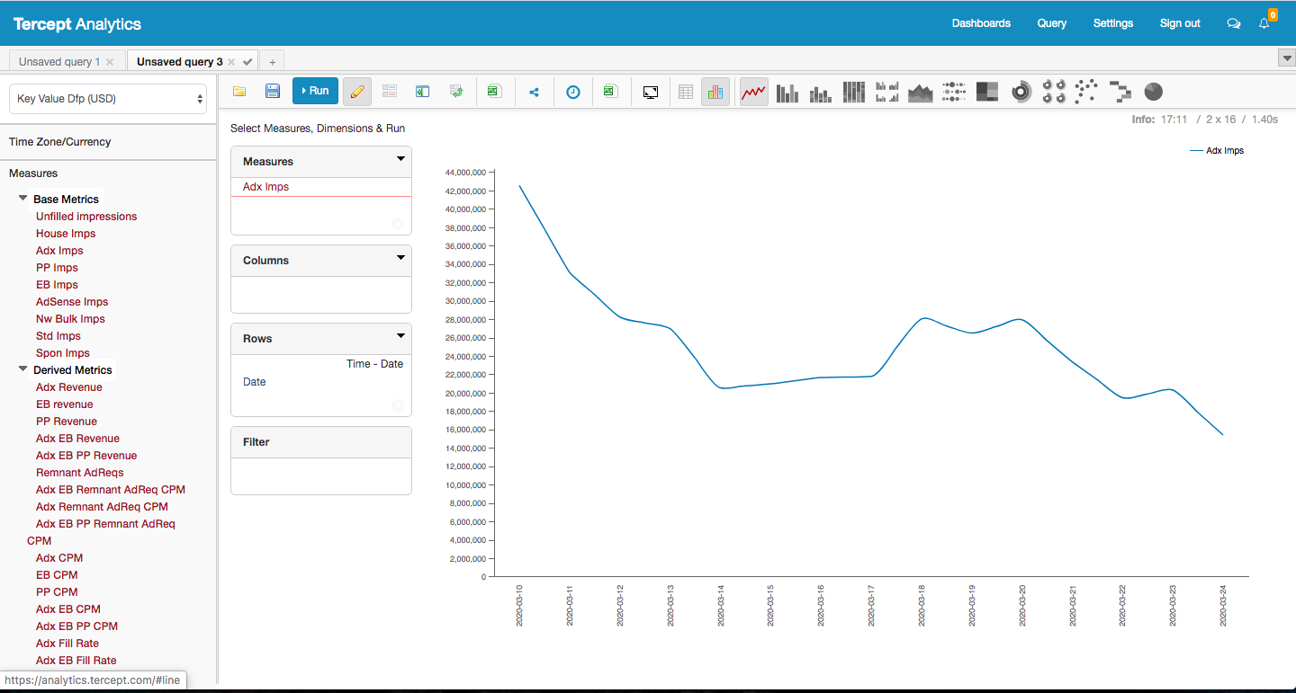
Task: Click the Measures sidebar section header
Action: click(x=33, y=173)
